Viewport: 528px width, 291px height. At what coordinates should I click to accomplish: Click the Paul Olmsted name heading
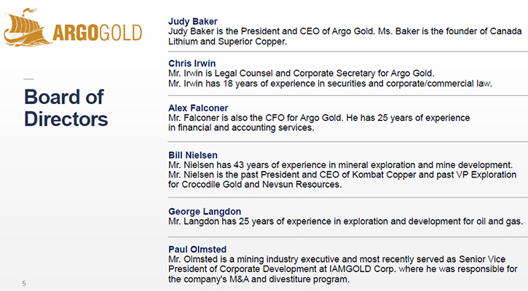[197, 250]
